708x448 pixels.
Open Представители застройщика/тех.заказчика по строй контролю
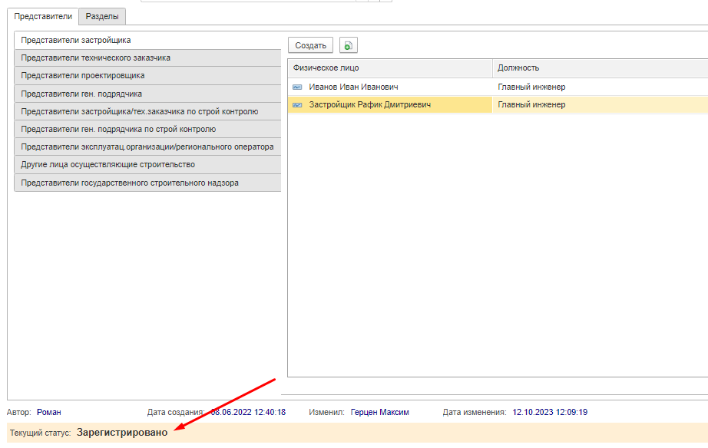click(147, 111)
